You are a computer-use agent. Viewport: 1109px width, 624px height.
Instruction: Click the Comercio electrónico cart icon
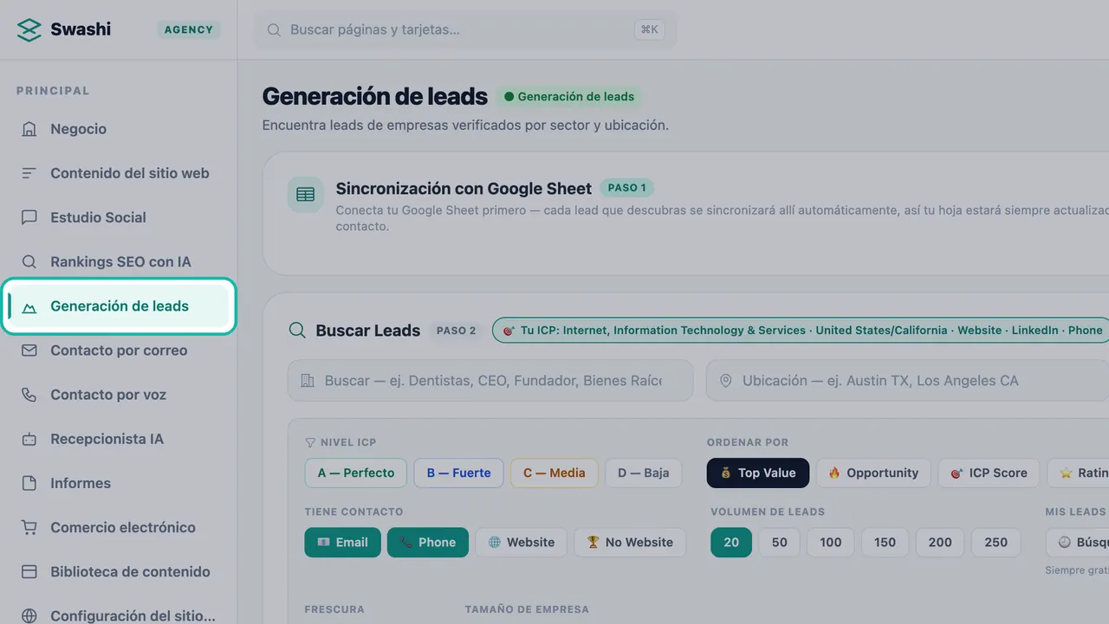(x=29, y=527)
